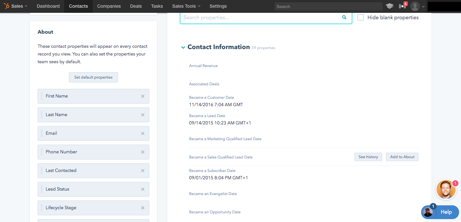Screen dimensions: 461x222
Task: Remove Phone Number from About list
Action: [143, 152]
